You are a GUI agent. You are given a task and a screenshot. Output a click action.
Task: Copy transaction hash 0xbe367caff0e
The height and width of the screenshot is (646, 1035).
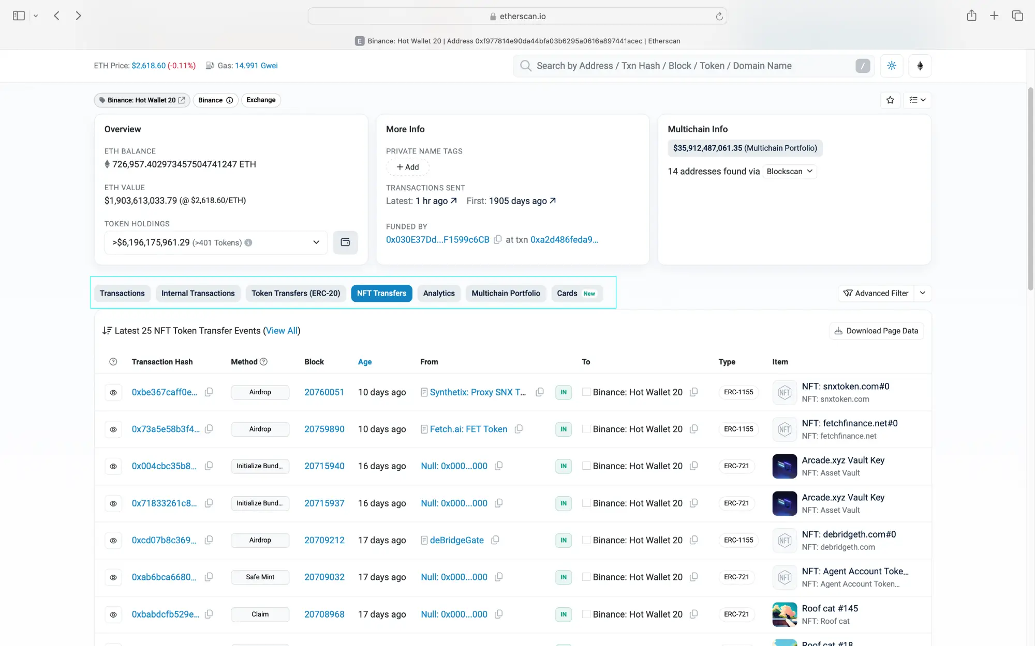pyautogui.click(x=209, y=392)
